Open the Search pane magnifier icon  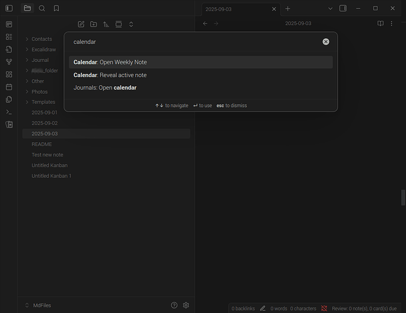pos(42,8)
